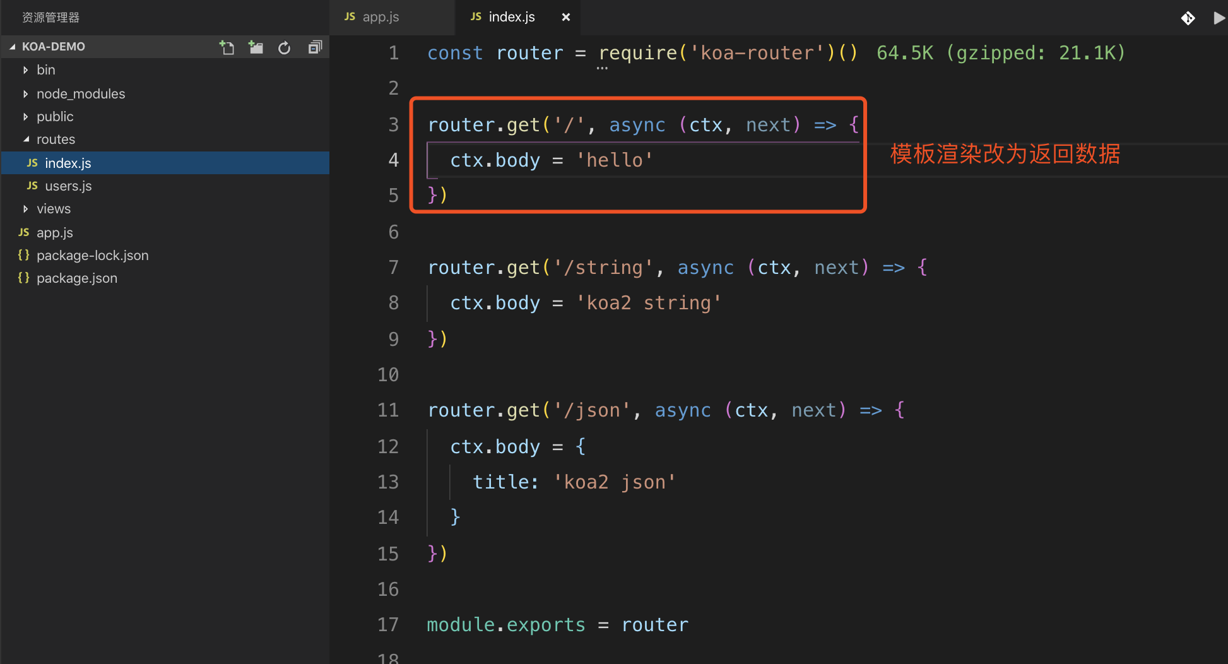Place cursor on line 8 'koa2 string' text
Screen dimensions: 1228x664
(x=648, y=304)
